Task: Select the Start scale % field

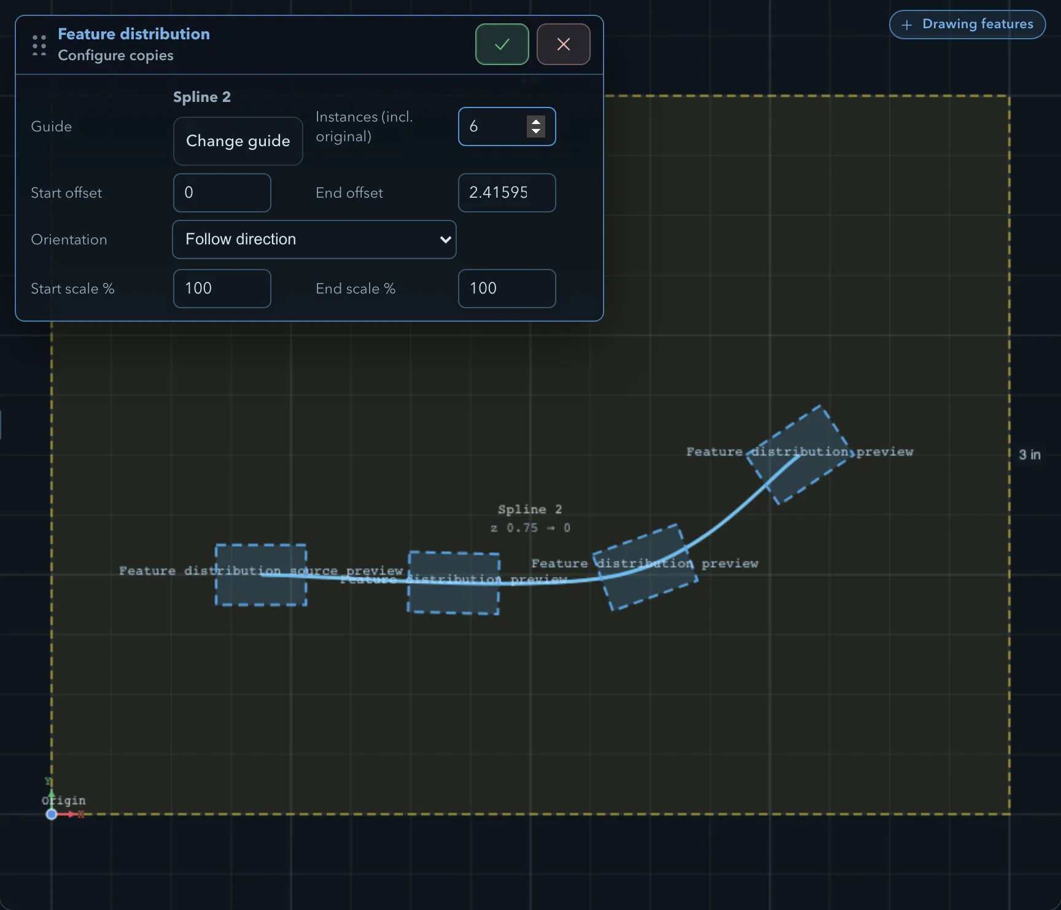Action: (222, 289)
